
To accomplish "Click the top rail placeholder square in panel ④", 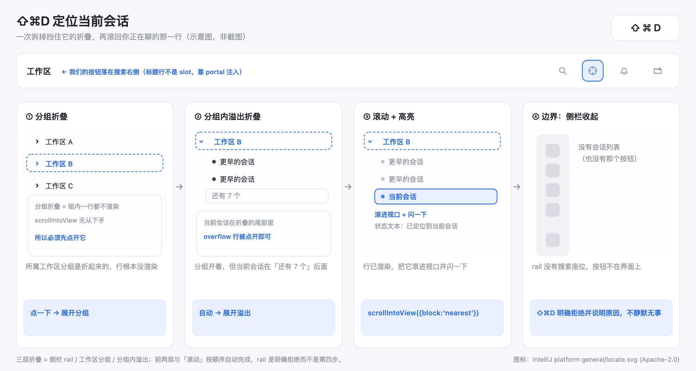I will 552,151.
